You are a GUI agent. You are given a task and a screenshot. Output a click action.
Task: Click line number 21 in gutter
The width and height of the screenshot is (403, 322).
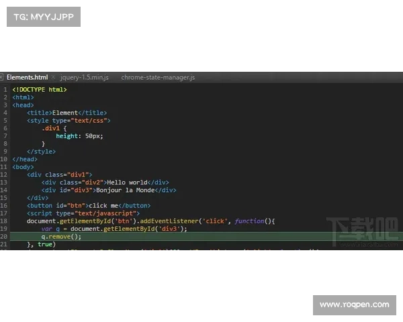click(4, 244)
